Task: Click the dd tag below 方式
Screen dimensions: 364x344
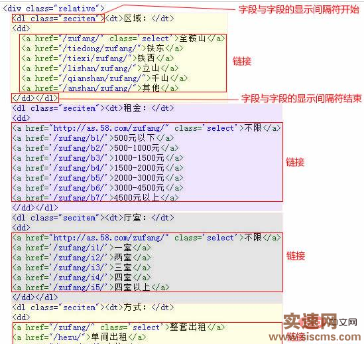Action: (x=21, y=317)
